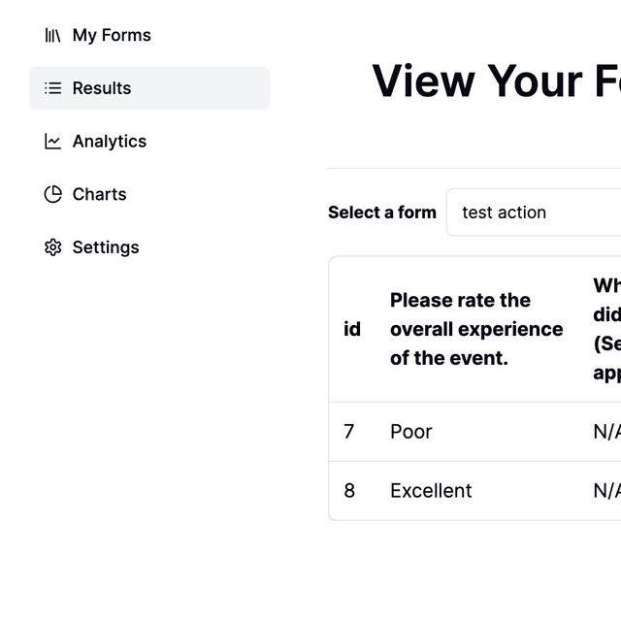Click id cell '8'
Image resolution: width=621 pixels, height=621 pixels.
pyautogui.click(x=349, y=491)
